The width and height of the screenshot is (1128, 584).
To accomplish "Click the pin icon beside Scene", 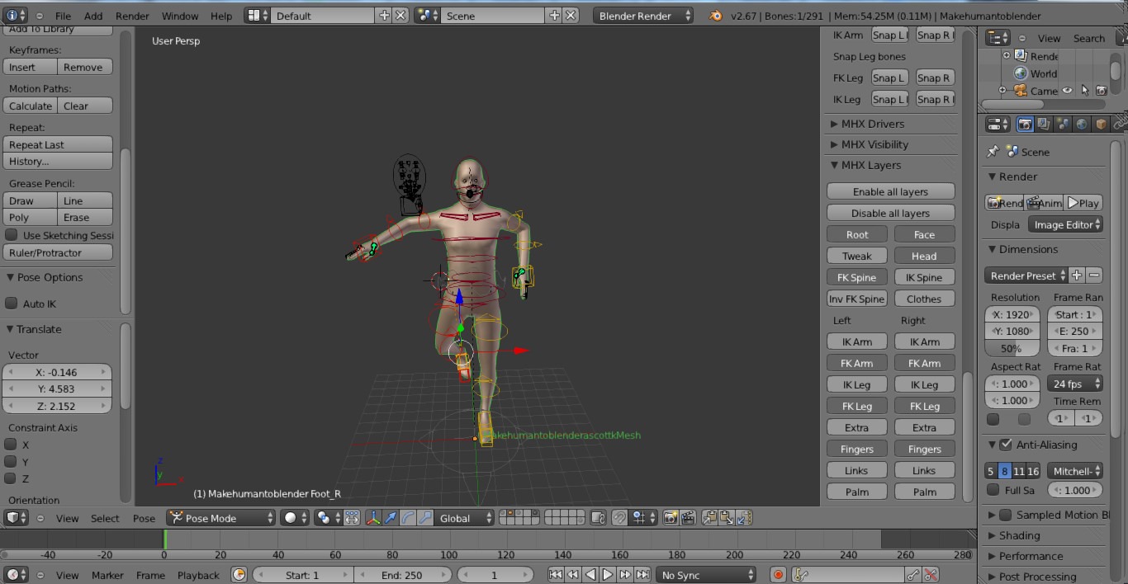I will (x=993, y=152).
